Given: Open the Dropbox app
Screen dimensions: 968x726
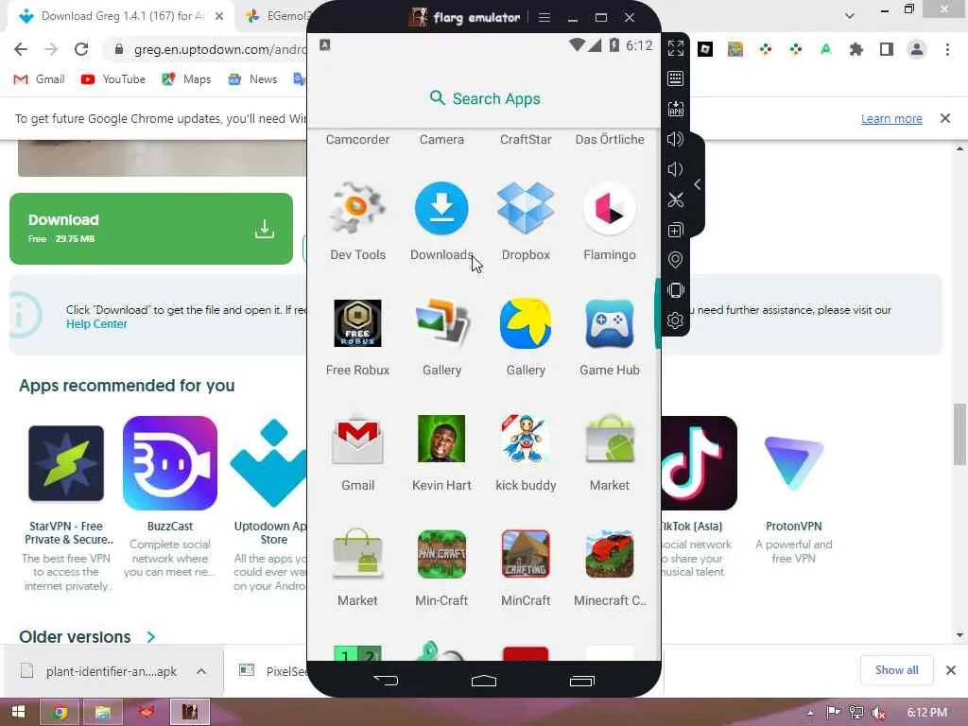Looking at the screenshot, I should [x=526, y=222].
